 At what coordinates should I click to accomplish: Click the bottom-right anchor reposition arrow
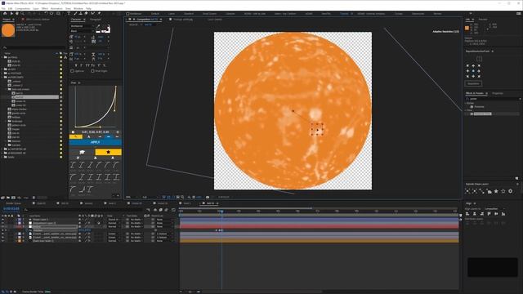(479, 76)
